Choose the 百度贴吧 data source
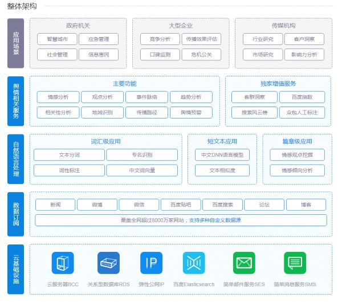The height and width of the screenshot is (302, 342). point(172,205)
